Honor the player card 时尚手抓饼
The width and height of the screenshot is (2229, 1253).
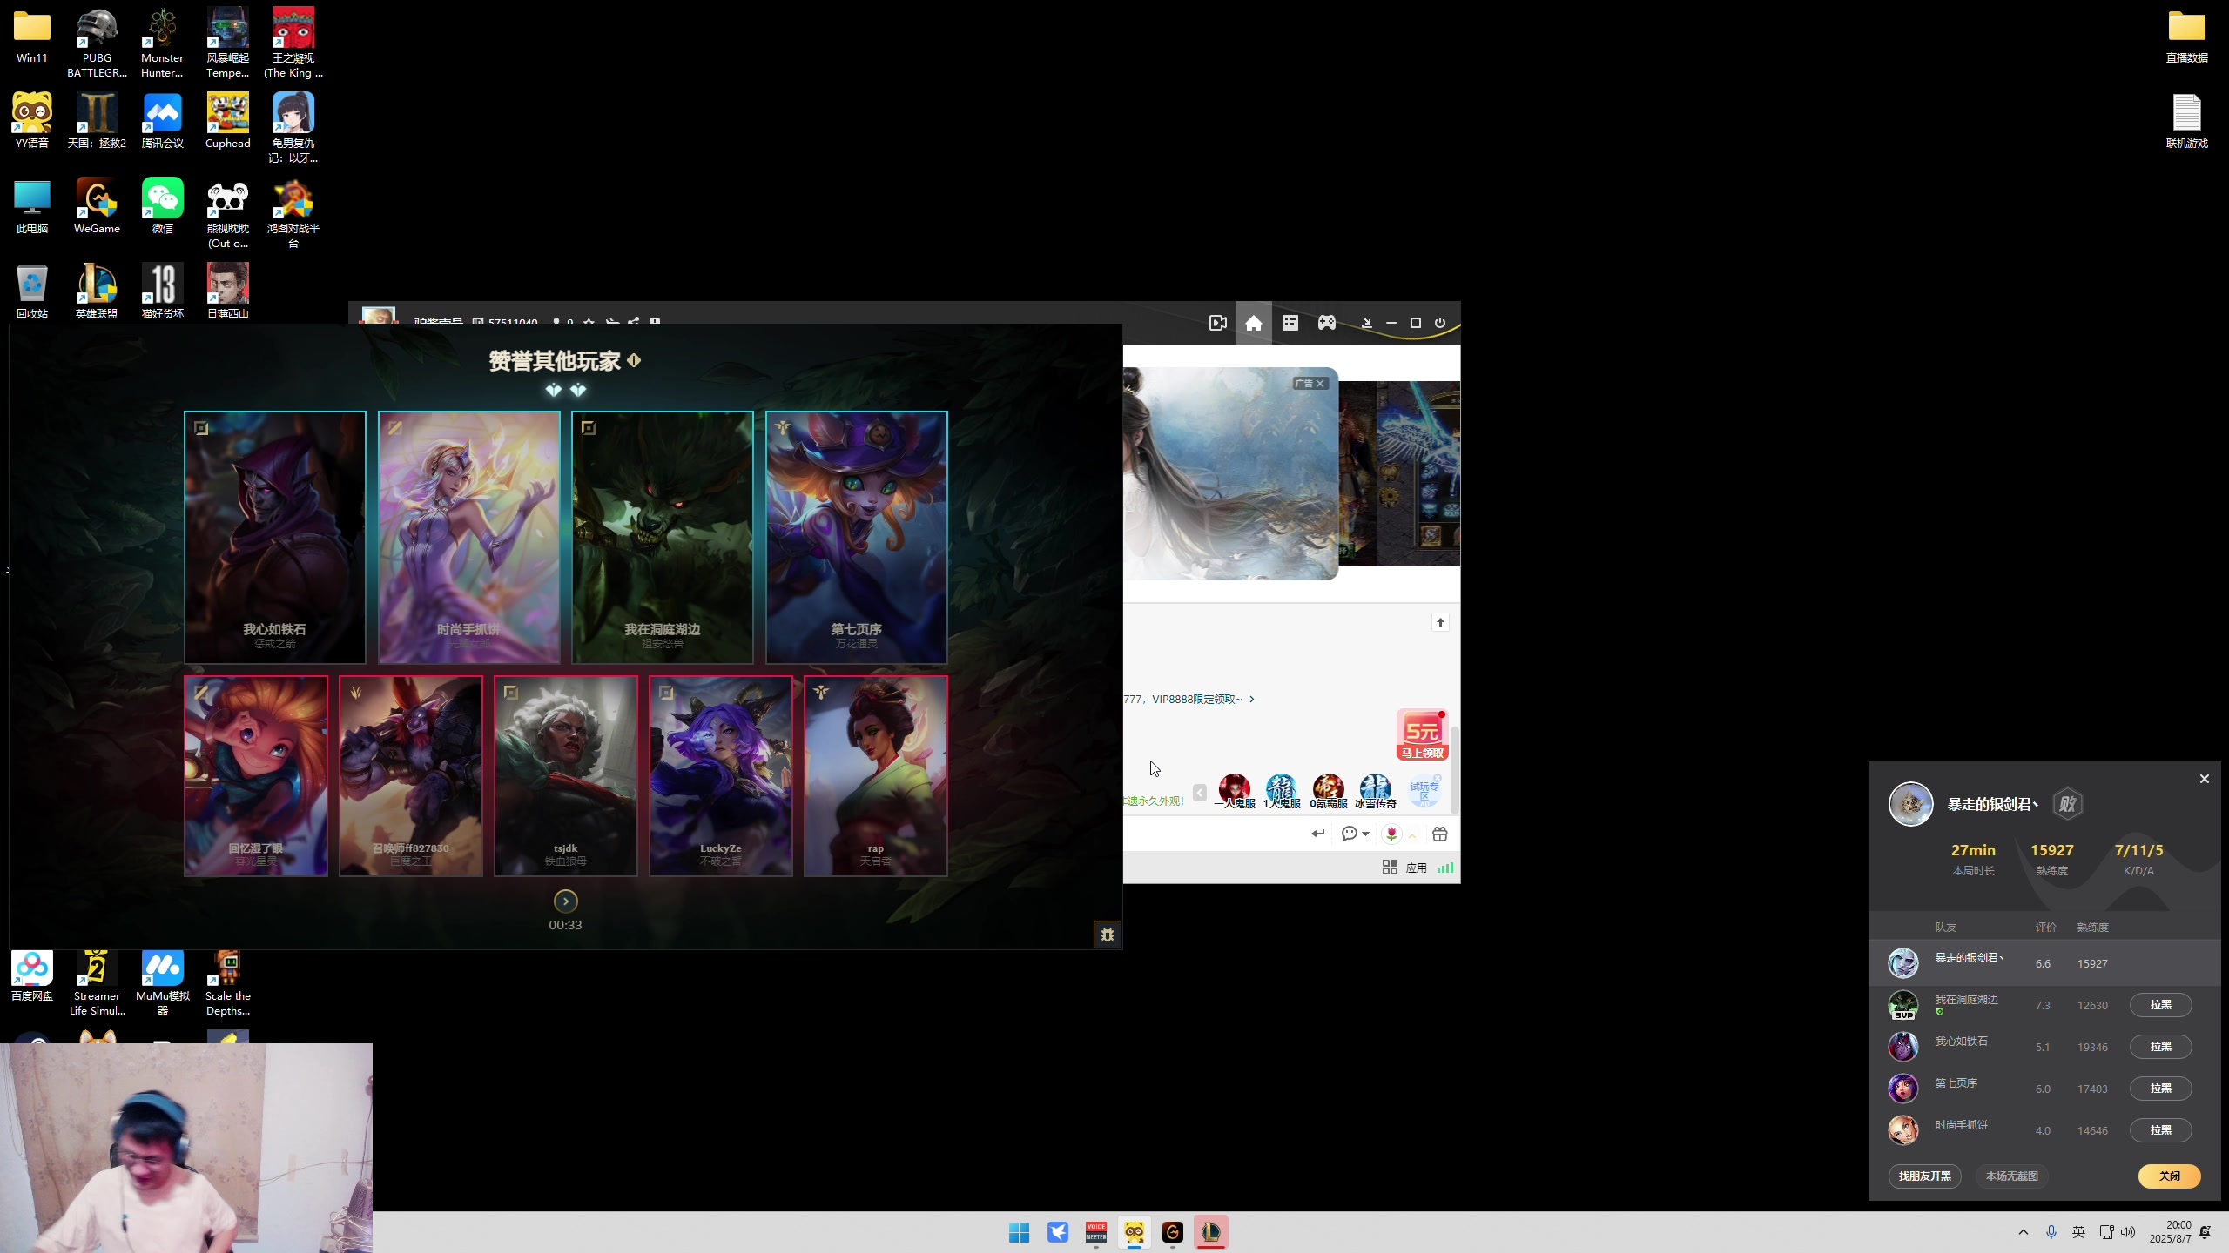click(x=469, y=537)
